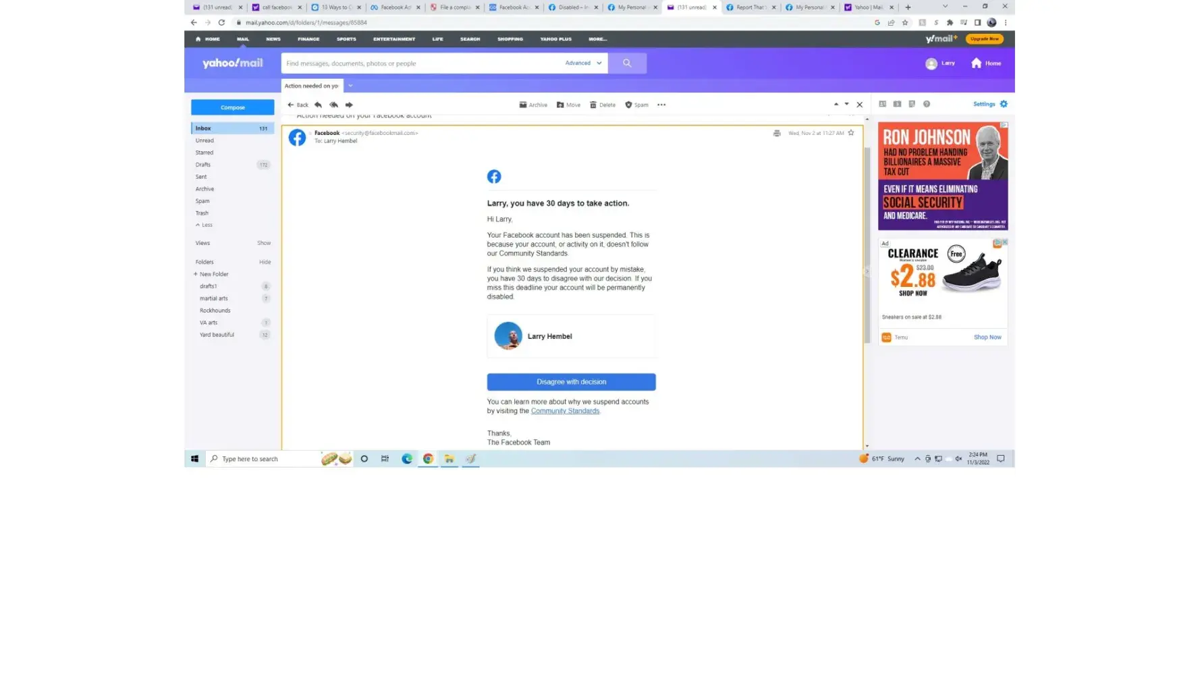
Task: Bookmark this page with star icon
Action: 905,22
